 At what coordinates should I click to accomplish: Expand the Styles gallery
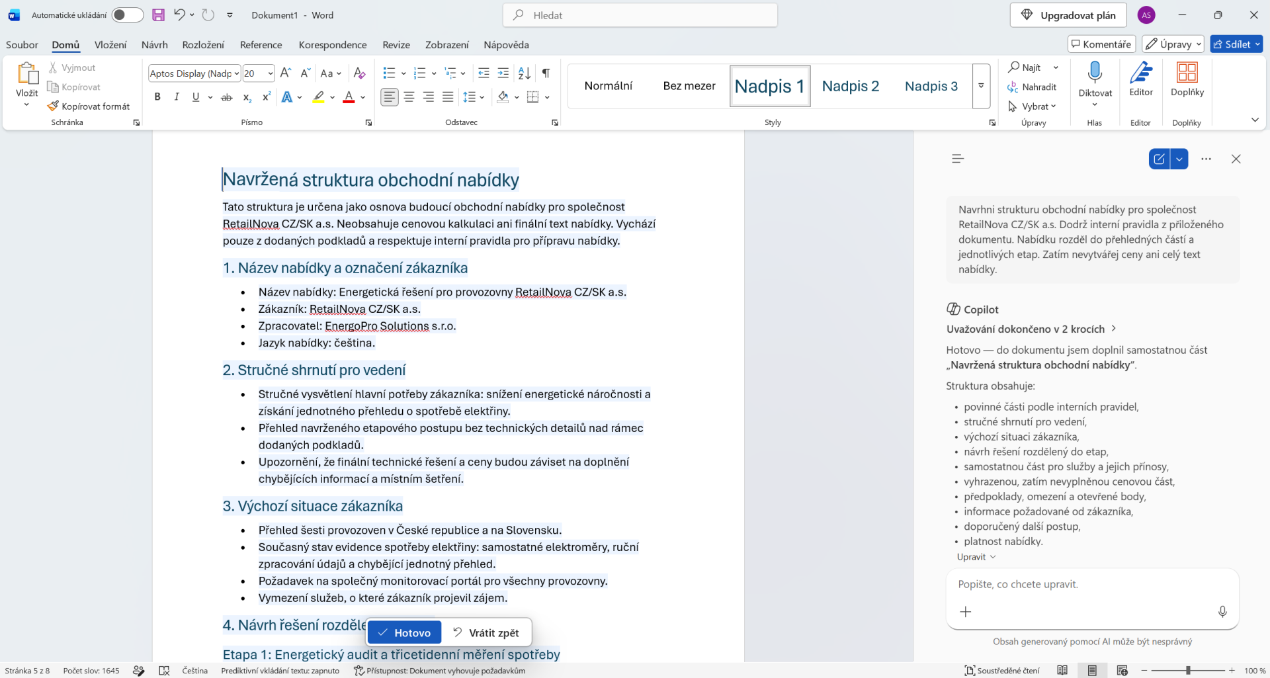click(x=981, y=86)
